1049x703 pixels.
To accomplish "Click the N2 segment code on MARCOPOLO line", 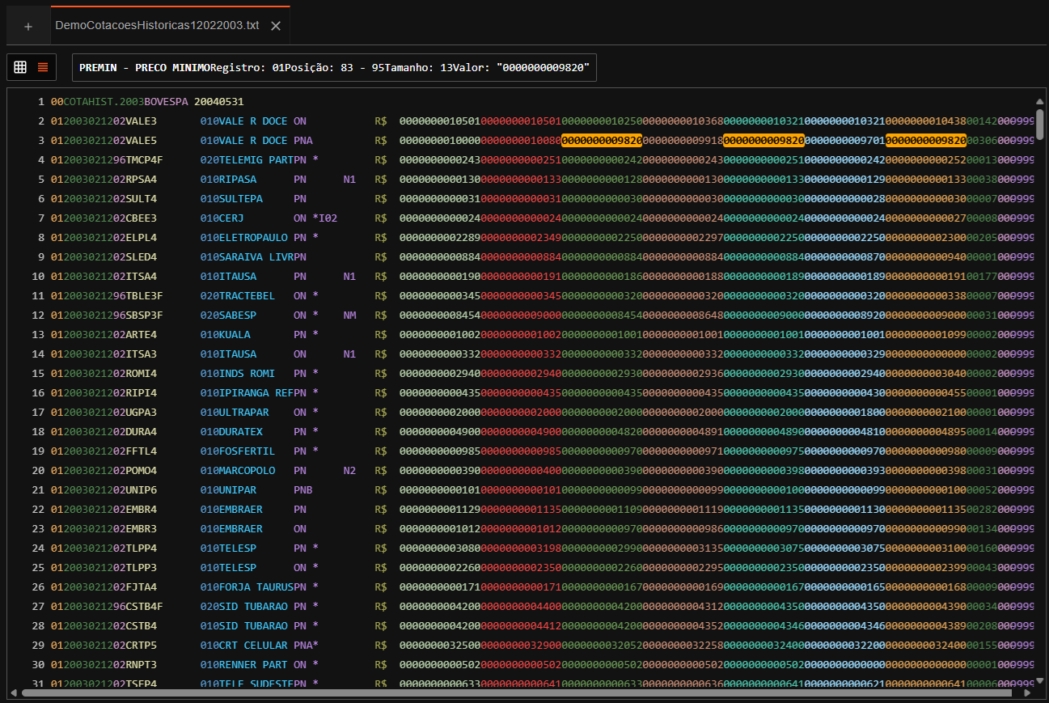I will [349, 471].
